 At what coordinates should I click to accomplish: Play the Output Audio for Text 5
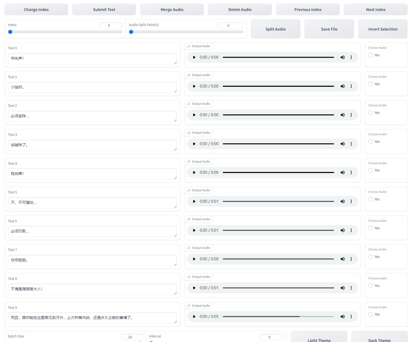194,201
